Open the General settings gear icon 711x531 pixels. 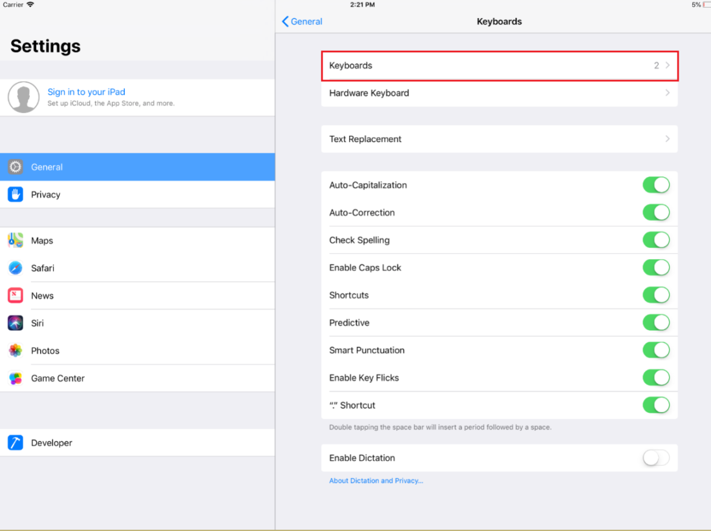coord(15,167)
